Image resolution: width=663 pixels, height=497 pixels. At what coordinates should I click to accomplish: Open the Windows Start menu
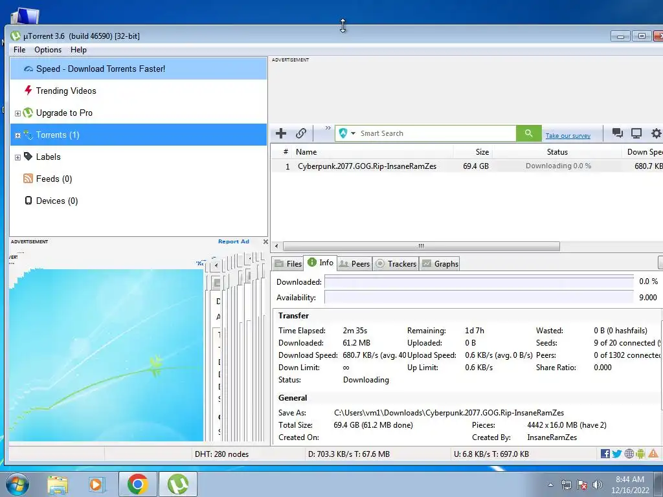17,484
